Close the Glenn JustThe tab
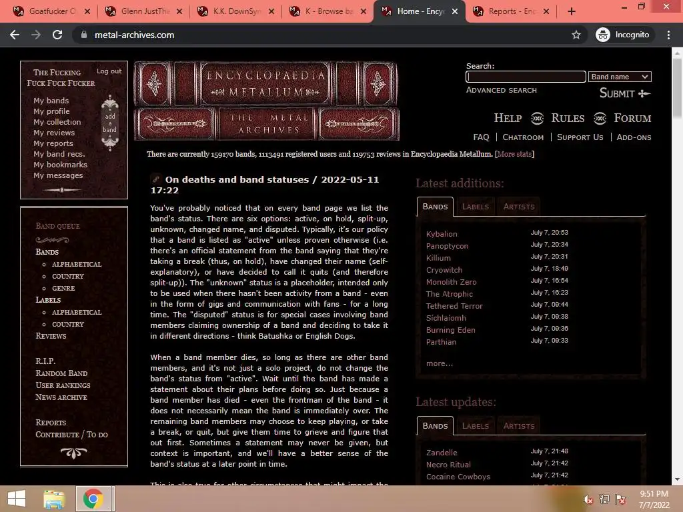Viewport: 683px width, 512px height. [179, 11]
